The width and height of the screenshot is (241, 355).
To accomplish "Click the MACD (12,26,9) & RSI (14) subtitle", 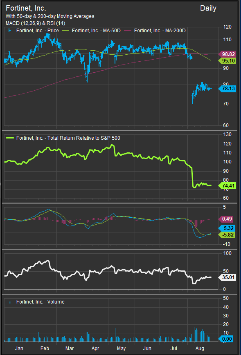I will (x=36, y=23).
